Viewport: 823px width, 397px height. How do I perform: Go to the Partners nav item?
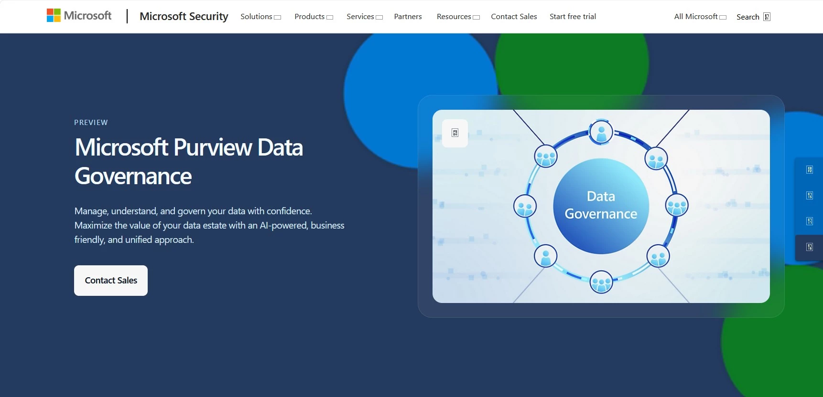[408, 17]
